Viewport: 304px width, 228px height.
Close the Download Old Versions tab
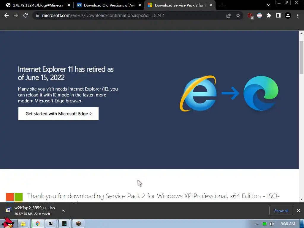140,5
